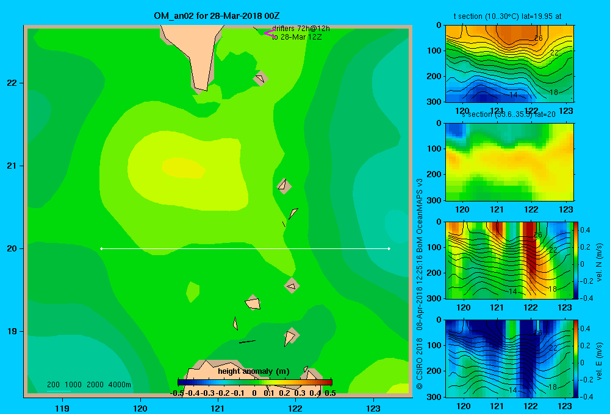610x414 pixels.
Task: Click latitude label 22 on main map
Action: (12, 83)
